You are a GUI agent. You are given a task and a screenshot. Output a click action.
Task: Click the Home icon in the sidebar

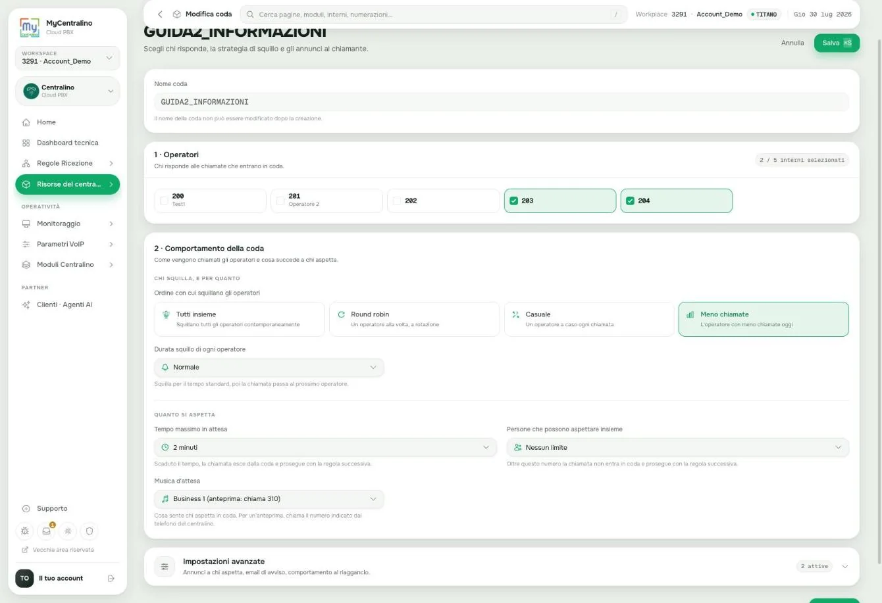pyautogui.click(x=26, y=122)
